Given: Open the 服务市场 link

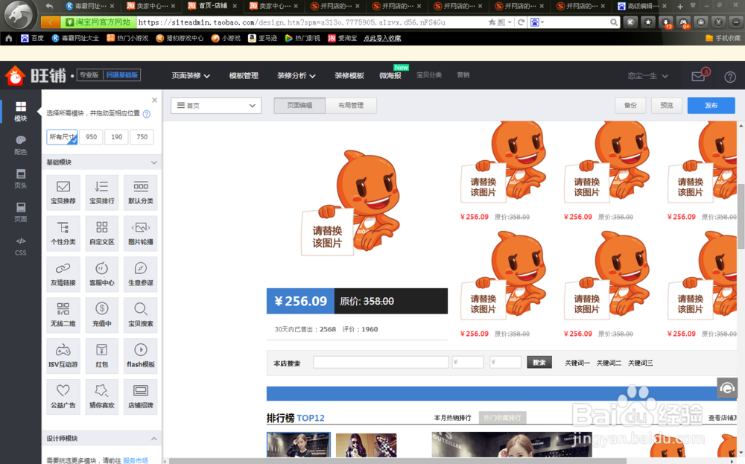Looking at the screenshot, I should pos(136,460).
